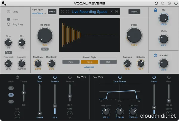Expand the Advanced section chevron
Viewport: 179px width, 121px height.
tap(89, 70)
